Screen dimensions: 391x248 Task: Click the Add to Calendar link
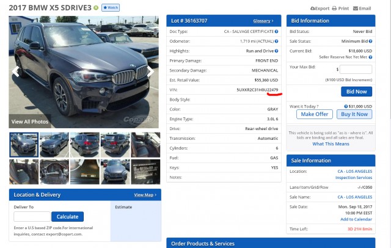coord(356,219)
